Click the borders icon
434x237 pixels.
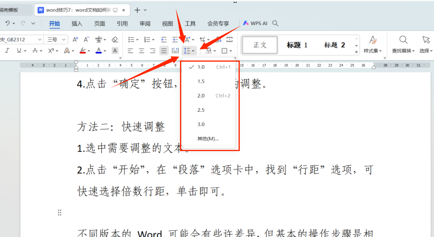(x=224, y=50)
